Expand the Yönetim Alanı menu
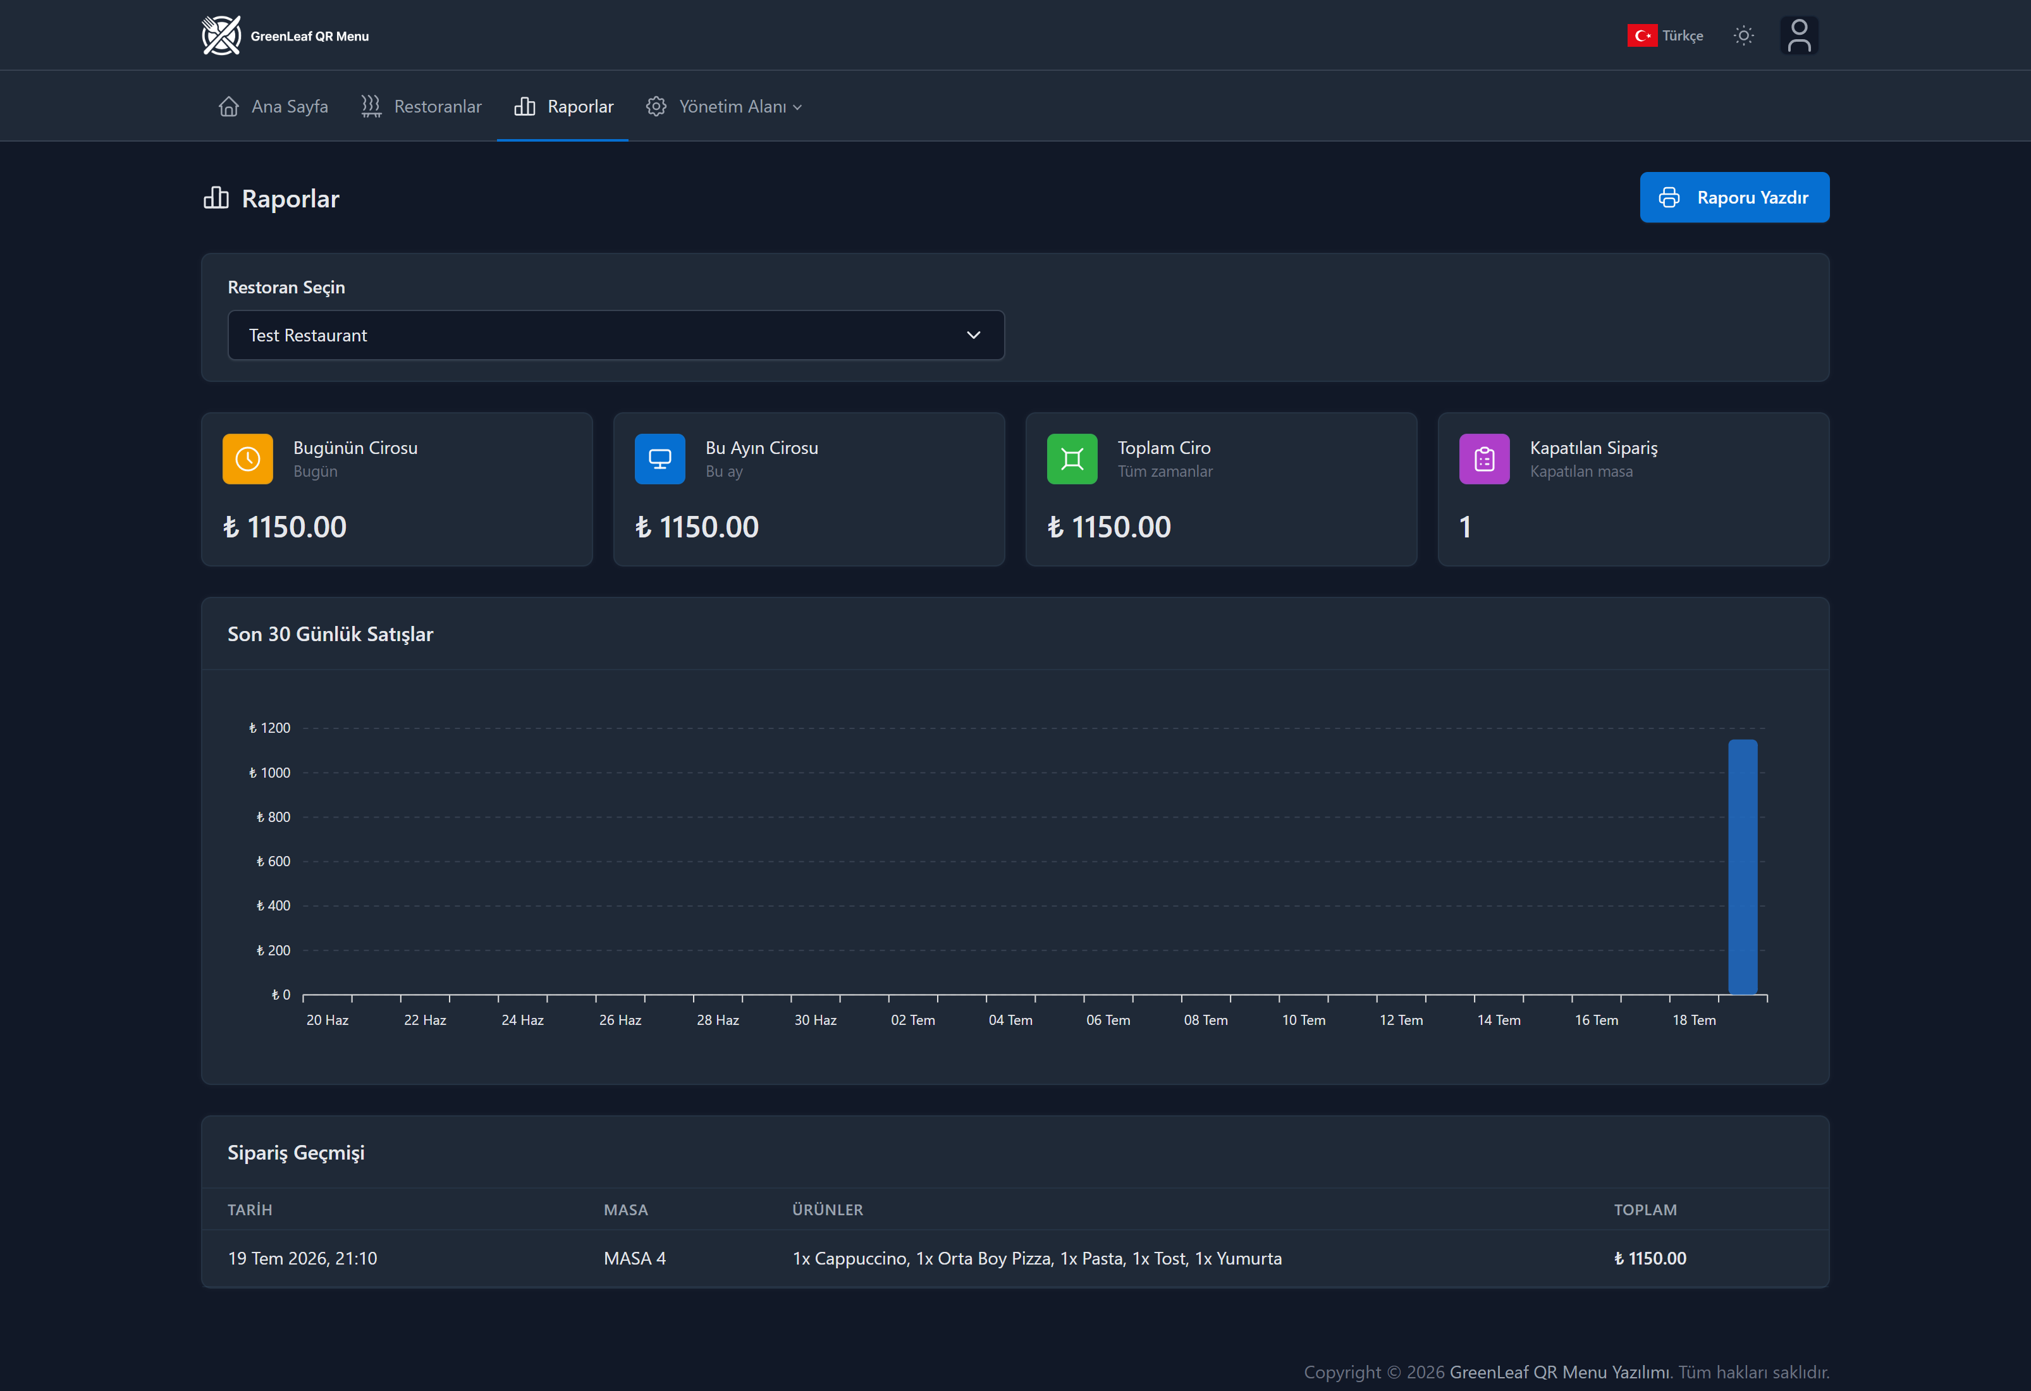 723,107
